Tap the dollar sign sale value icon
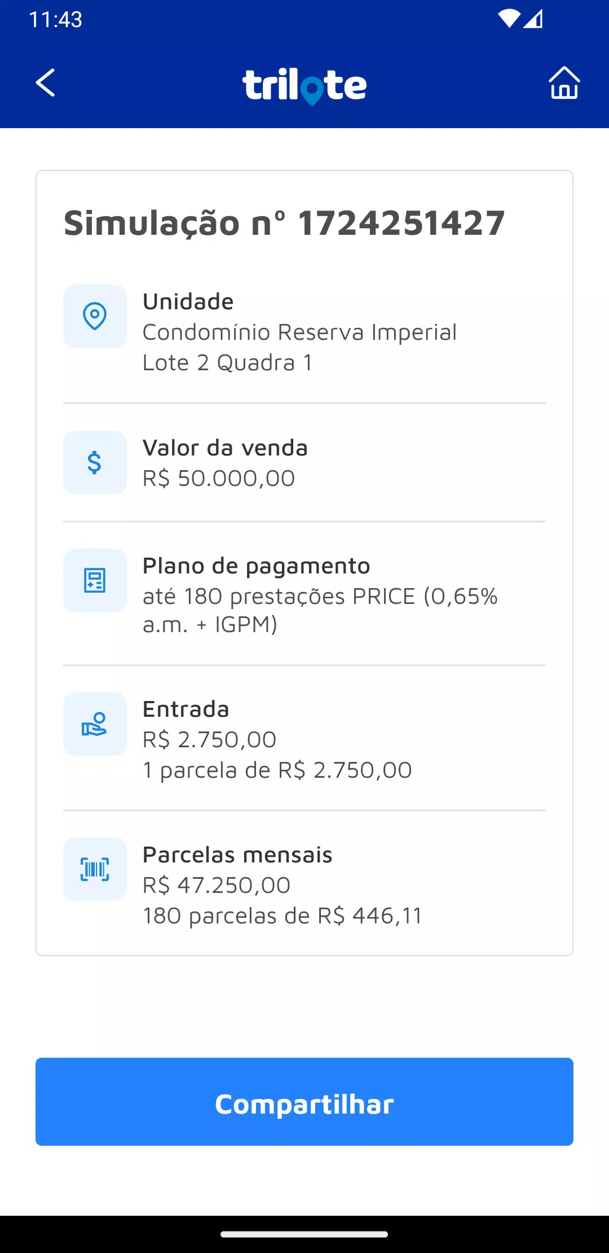 (x=95, y=462)
